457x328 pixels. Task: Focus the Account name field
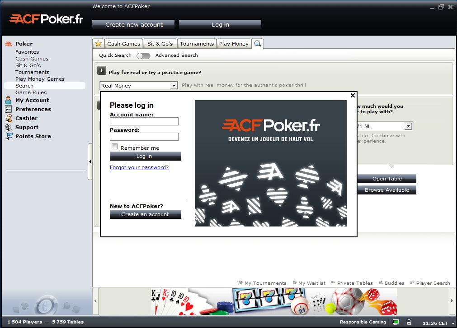144,121
